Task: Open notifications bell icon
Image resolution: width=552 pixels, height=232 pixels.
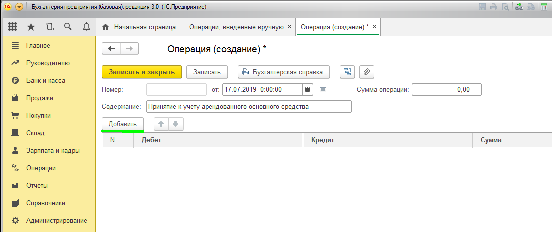Action: point(86,27)
